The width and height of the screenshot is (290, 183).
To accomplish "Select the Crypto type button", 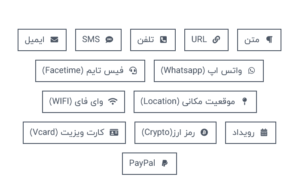I will 175,133.
